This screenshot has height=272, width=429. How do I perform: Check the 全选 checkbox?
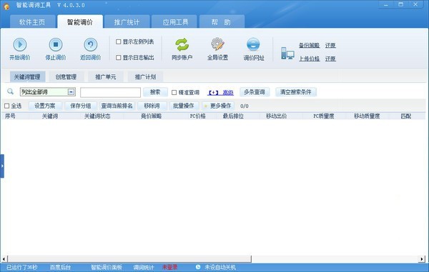(7, 106)
